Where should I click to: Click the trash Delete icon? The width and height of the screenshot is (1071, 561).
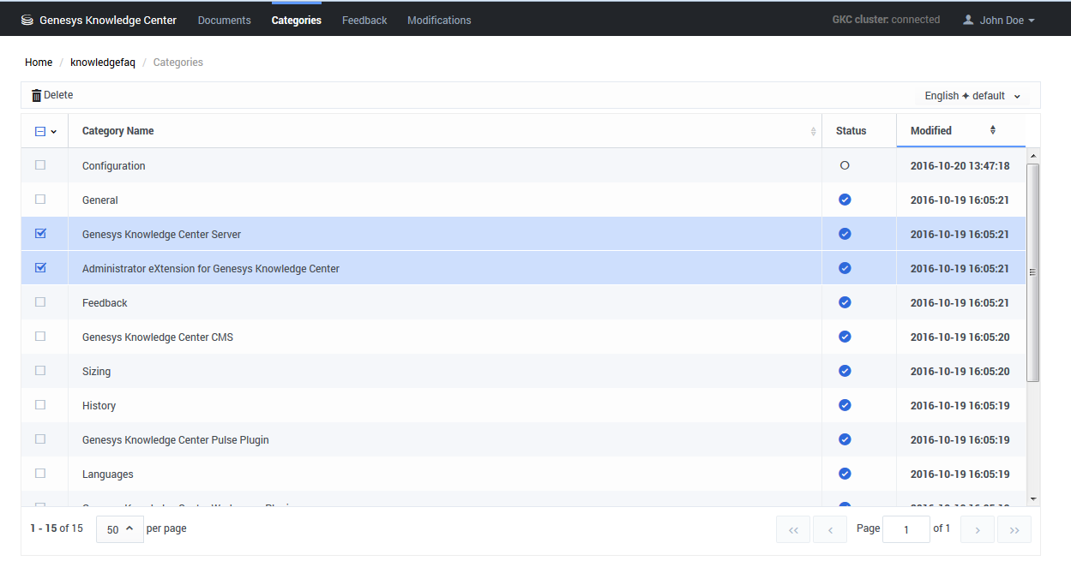(x=36, y=96)
